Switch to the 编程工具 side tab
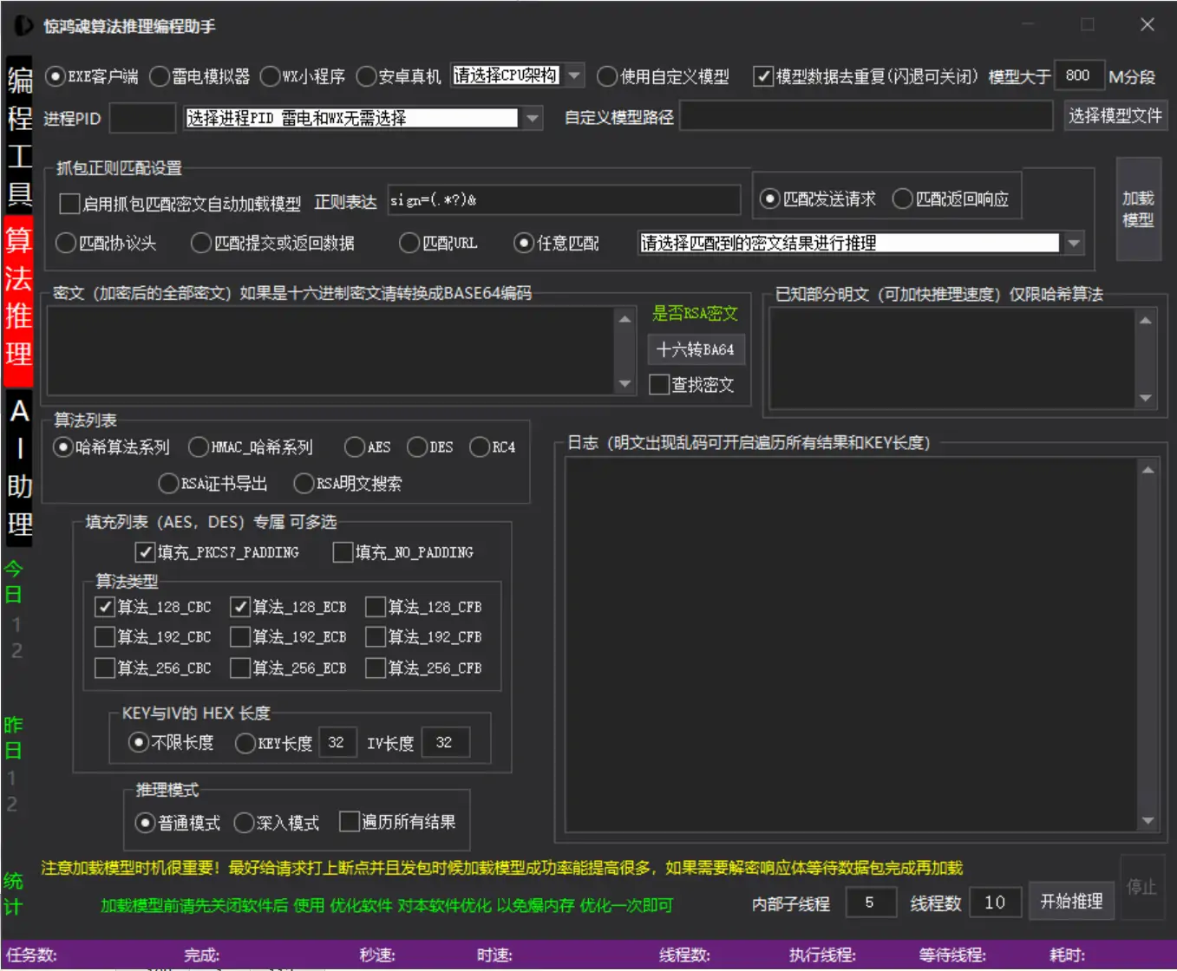The image size is (1177, 971). pos(19,136)
